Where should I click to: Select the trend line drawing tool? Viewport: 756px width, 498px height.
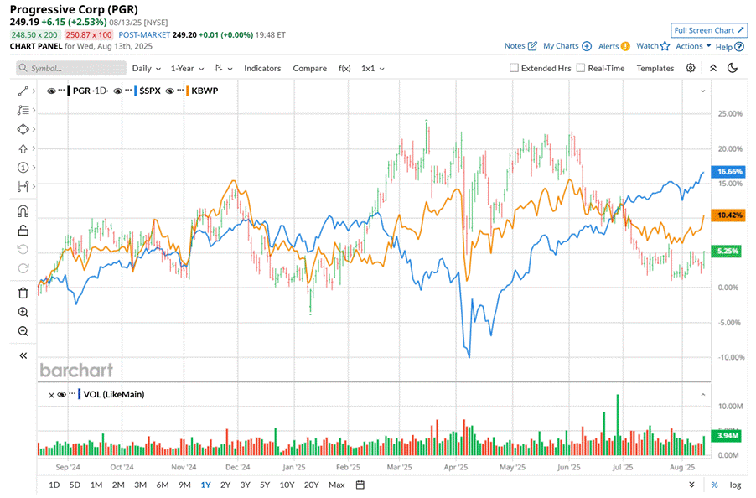coord(23,91)
